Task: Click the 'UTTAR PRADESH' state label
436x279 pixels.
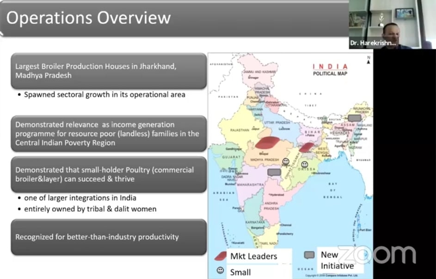Action: pos(276,122)
